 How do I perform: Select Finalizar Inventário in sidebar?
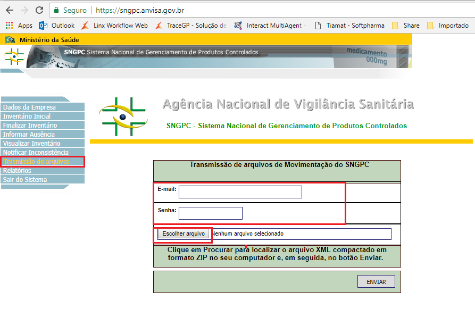[43, 126]
